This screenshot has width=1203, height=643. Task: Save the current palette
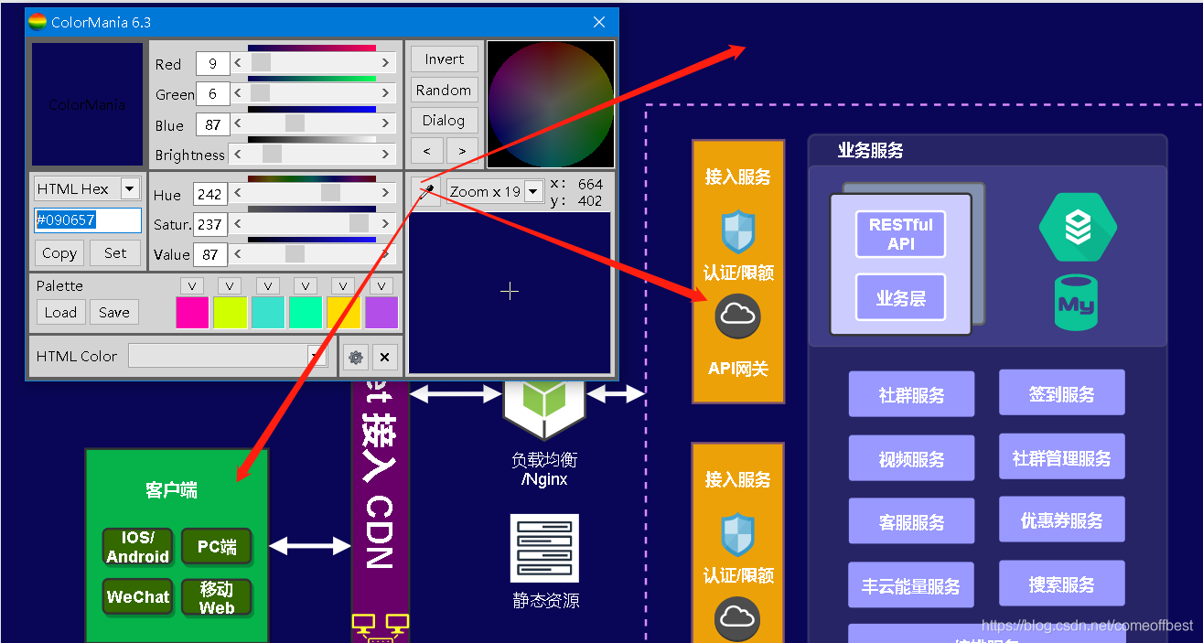coord(114,312)
